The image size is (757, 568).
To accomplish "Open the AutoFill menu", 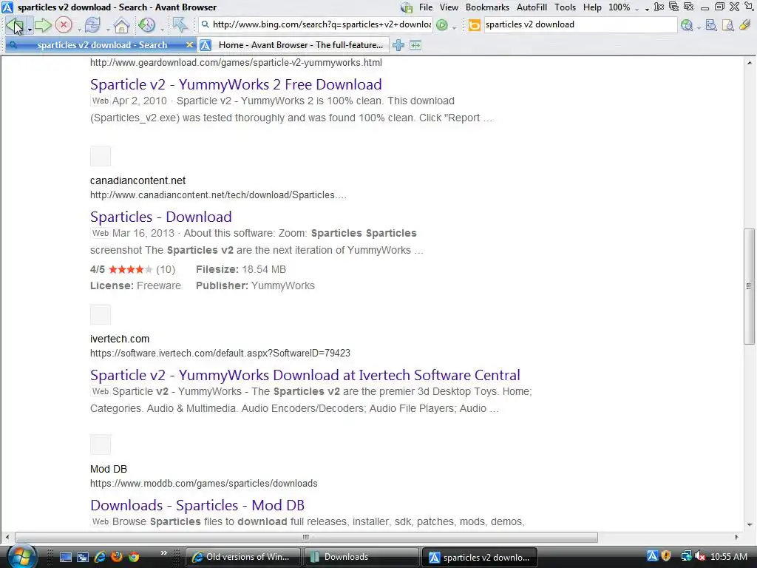I will pos(532,7).
